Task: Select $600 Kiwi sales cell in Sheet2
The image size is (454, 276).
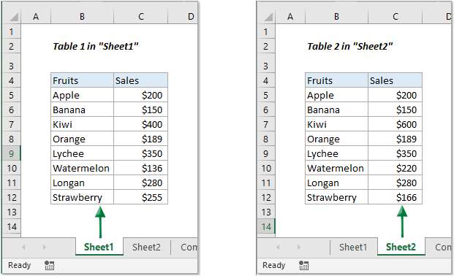Action: [396, 124]
